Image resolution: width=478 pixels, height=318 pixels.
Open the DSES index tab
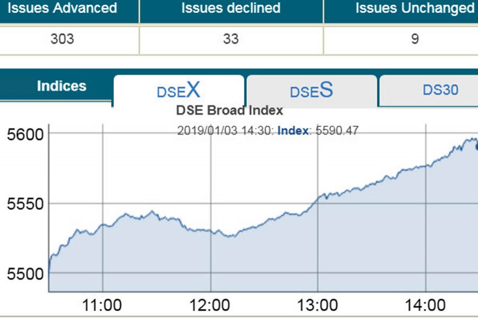(x=311, y=91)
